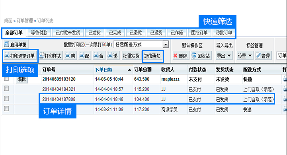Click print icon in 商派学员 row
Viewport: 287px width, 155px height.
point(285,109)
